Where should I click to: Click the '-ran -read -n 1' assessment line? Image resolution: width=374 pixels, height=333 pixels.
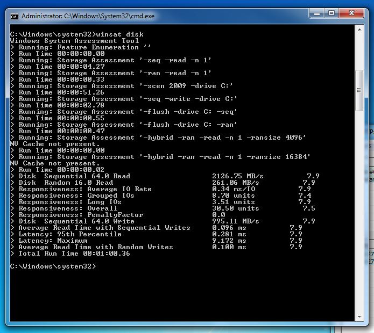tap(111, 73)
